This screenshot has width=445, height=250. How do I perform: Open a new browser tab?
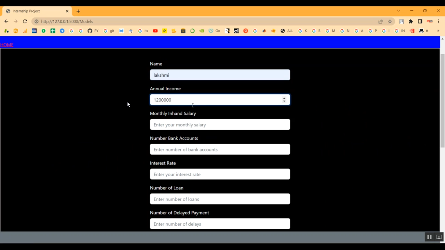tap(78, 11)
